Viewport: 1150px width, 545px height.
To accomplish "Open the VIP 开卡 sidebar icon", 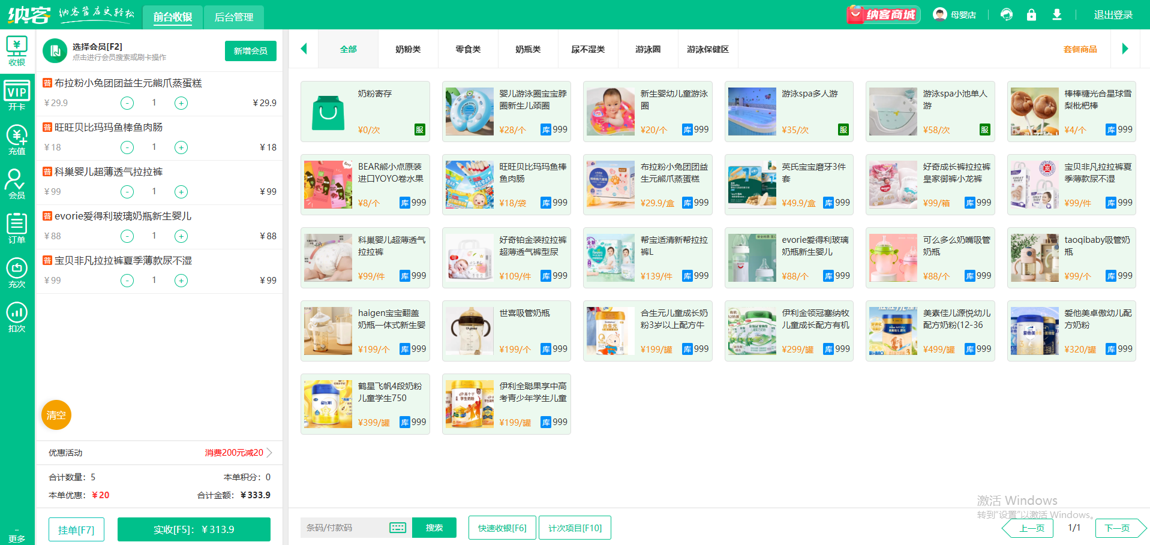I will (x=17, y=95).
